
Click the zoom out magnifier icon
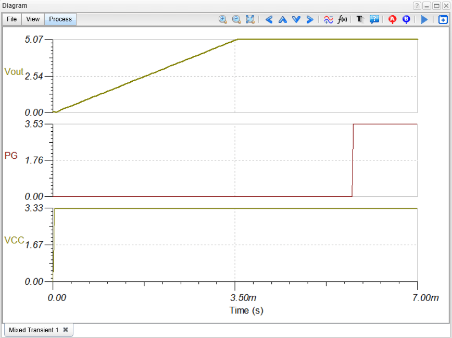pyautogui.click(x=236, y=19)
